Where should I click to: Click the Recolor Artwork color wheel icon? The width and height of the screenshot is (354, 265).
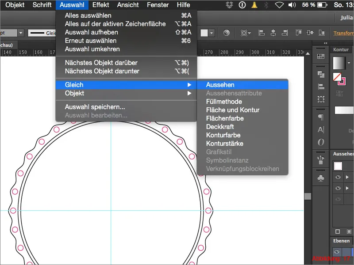tap(227, 33)
